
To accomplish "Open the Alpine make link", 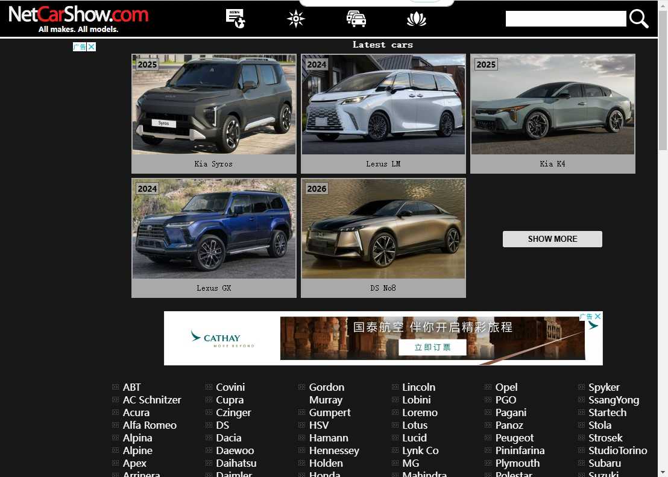I will tap(137, 450).
